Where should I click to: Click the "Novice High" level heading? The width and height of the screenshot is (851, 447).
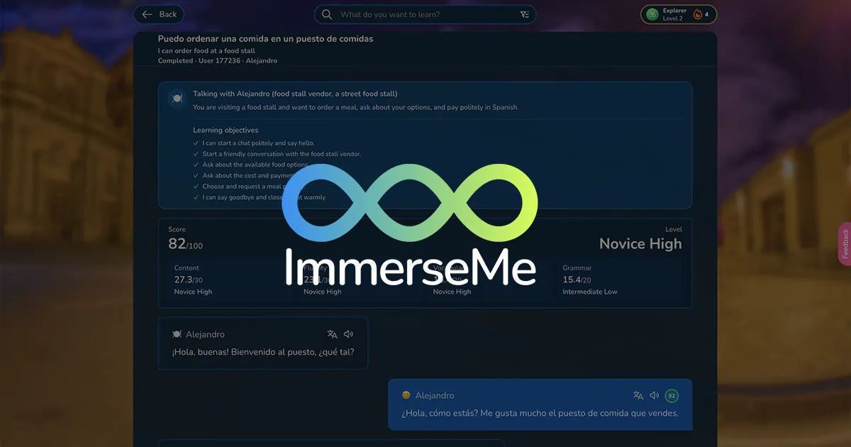tap(640, 244)
